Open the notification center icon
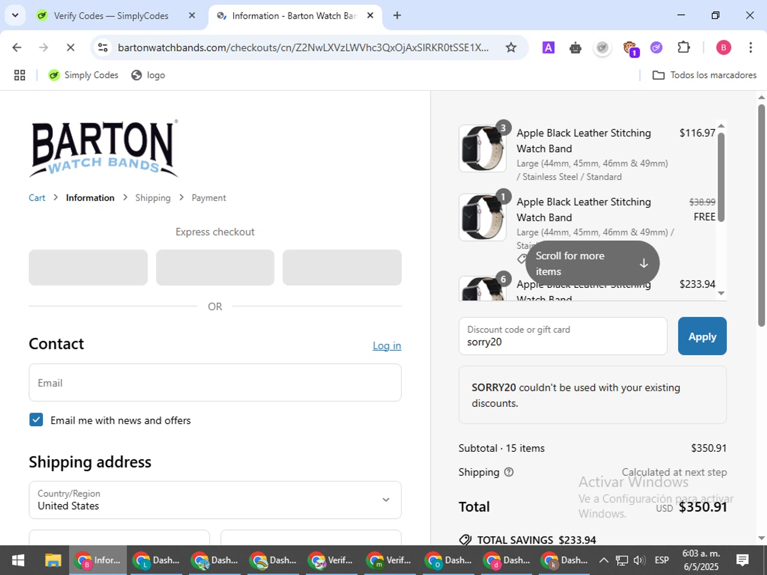The image size is (767, 575). pyautogui.click(x=742, y=561)
